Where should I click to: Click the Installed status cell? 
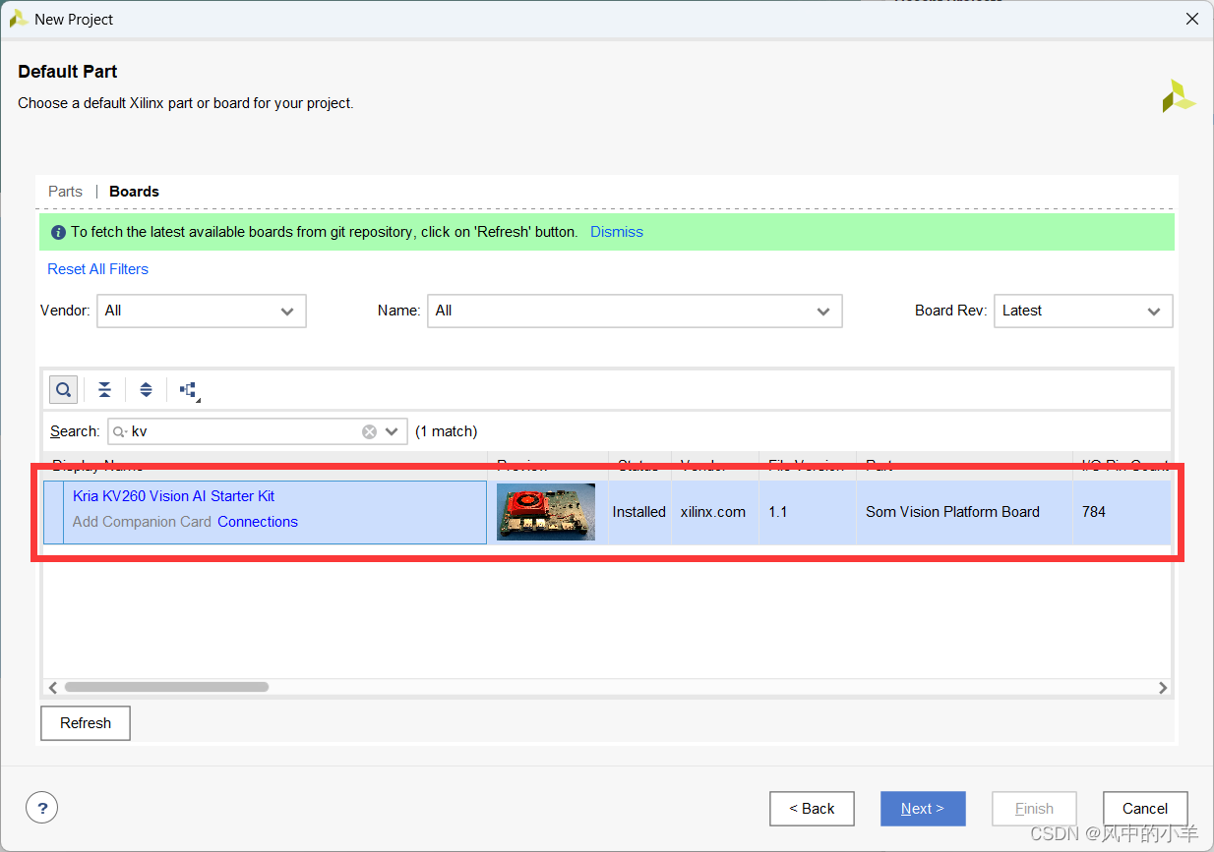(639, 512)
